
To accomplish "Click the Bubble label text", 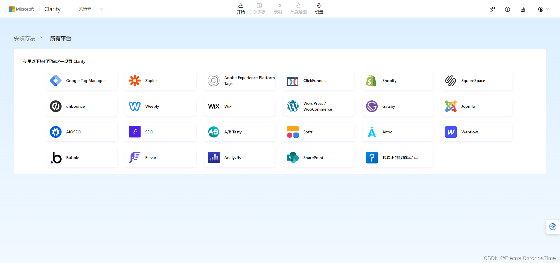I will [x=73, y=158].
